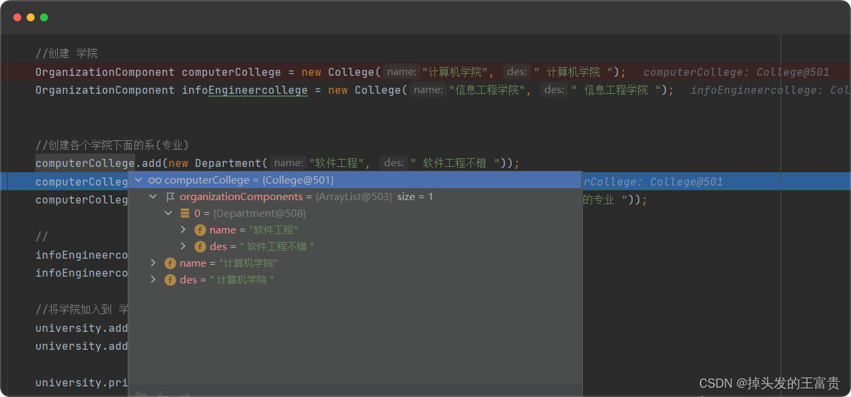Select the " 软件工程不错 " value in the popup

(x=276, y=247)
